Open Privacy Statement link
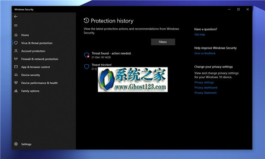The image size is (265, 159). click(x=205, y=93)
